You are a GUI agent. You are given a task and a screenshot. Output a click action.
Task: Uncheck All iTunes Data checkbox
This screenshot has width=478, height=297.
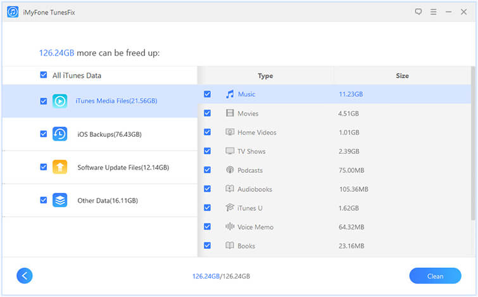44,75
